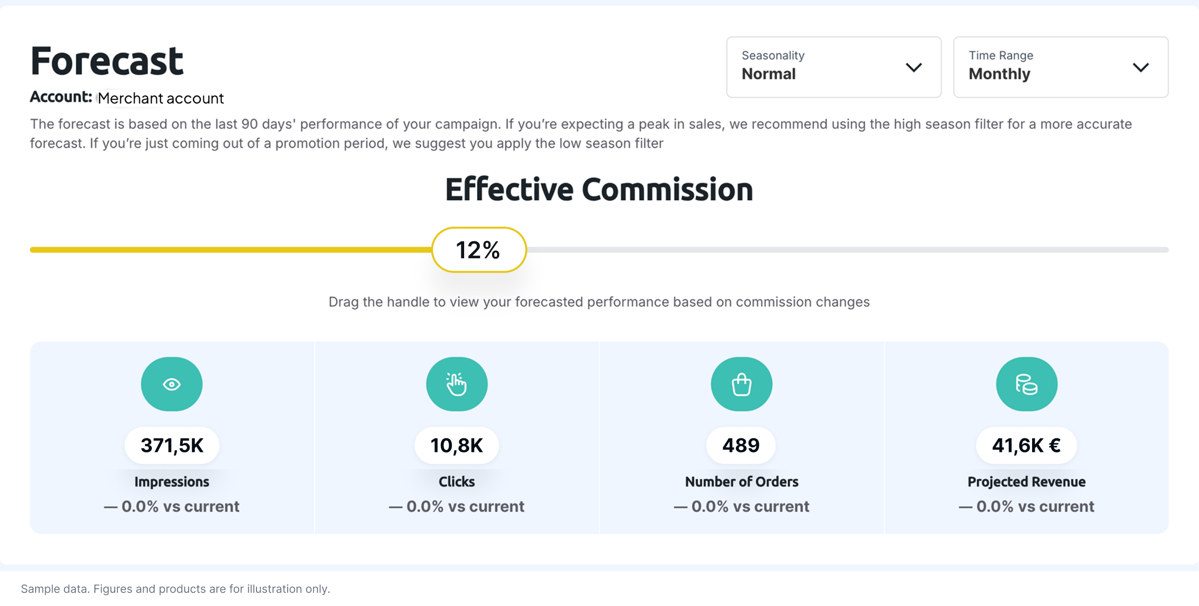Expand the chevron next to Monthly

coord(1140,68)
